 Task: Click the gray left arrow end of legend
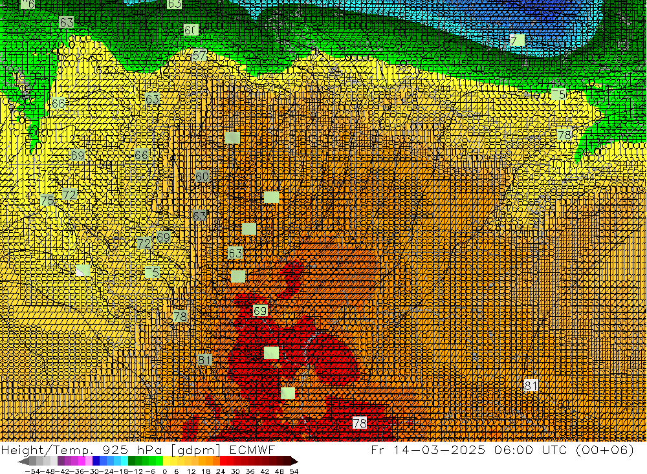pos(24,461)
